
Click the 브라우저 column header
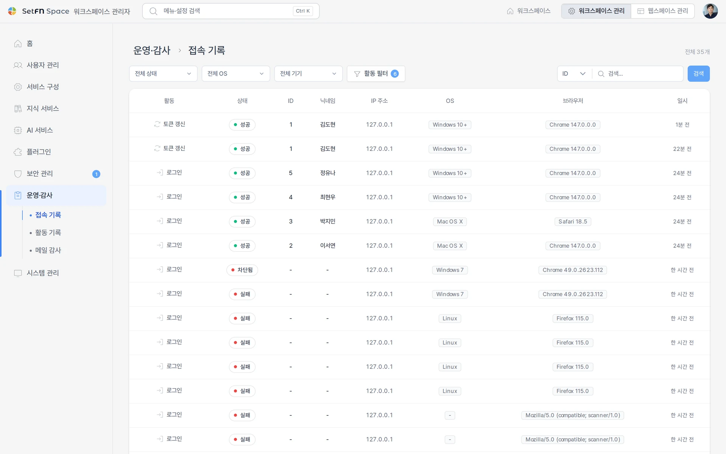pyautogui.click(x=573, y=101)
